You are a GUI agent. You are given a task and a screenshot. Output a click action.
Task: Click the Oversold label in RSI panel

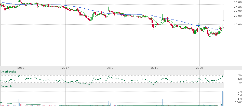pos(7,86)
